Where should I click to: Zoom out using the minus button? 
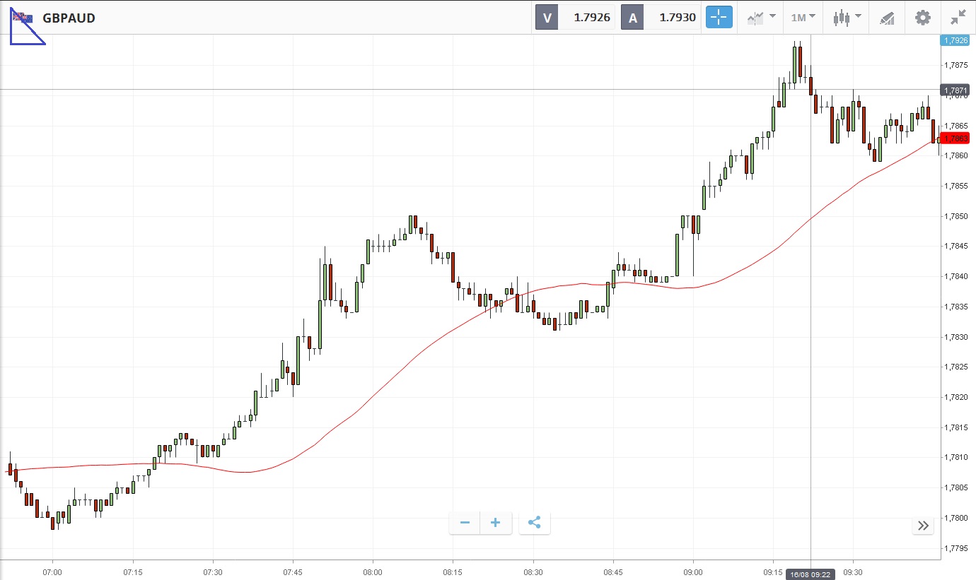(465, 523)
